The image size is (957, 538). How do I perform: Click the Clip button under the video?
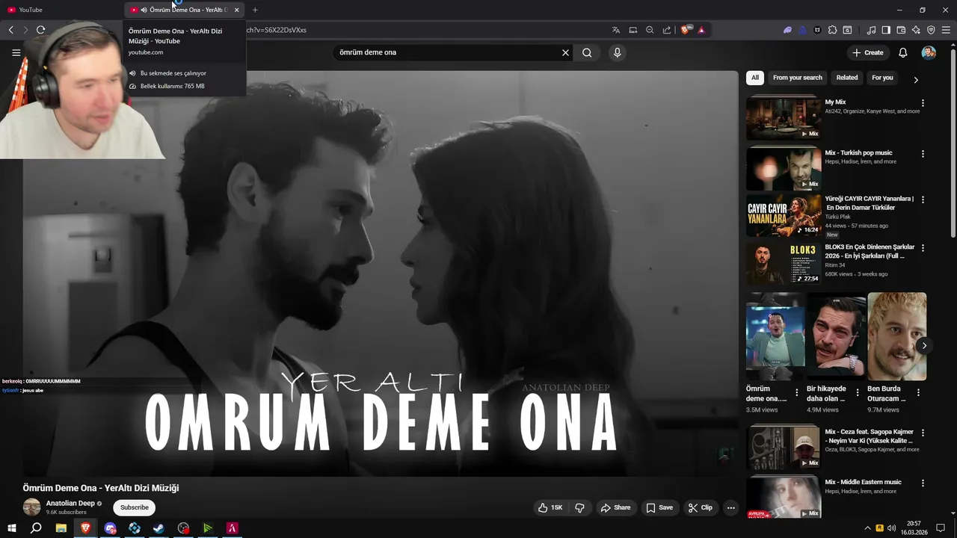pyautogui.click(x=701, y=507)
